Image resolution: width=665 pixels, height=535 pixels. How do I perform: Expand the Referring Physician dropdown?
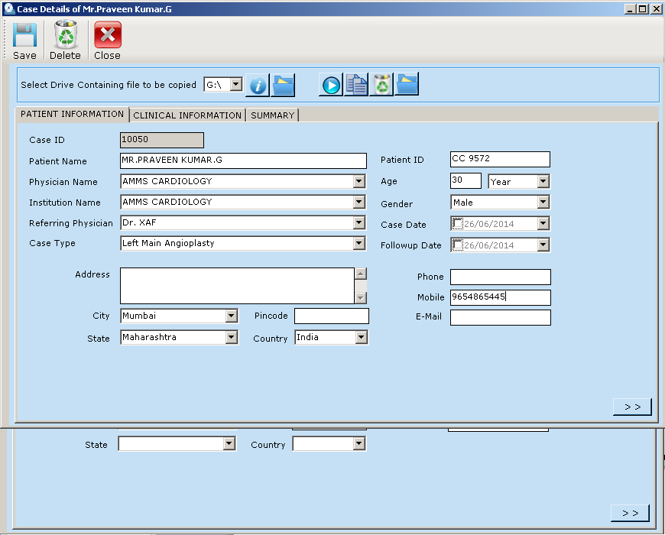point(358,223)
